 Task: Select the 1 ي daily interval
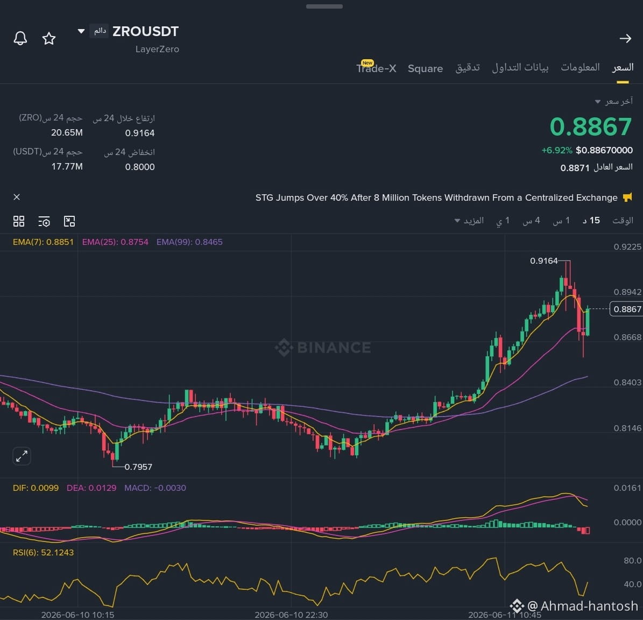pos(503,221)
